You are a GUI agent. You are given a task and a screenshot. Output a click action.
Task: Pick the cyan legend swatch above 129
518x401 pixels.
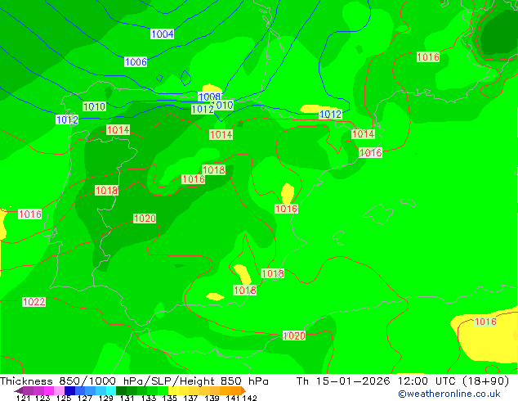coord(111,390)
